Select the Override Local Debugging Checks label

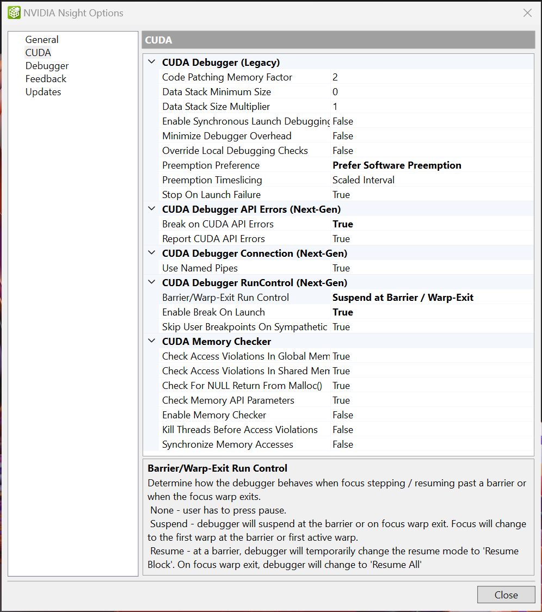click(235, 151)
